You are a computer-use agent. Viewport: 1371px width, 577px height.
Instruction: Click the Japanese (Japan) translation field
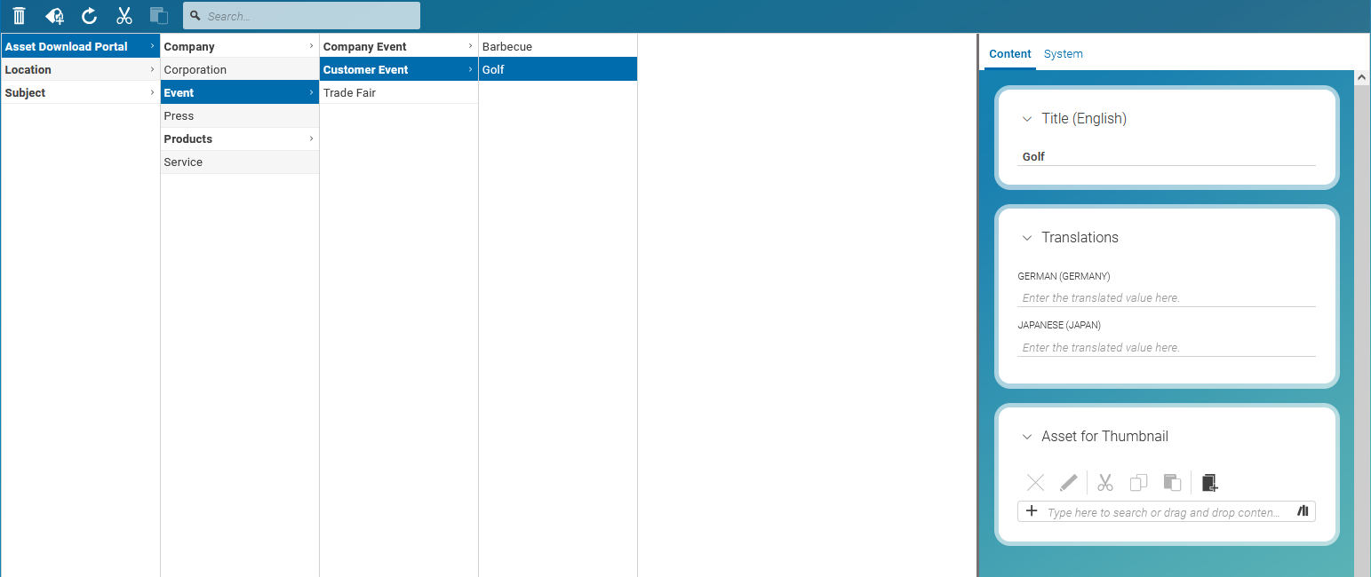[1166, 348]
